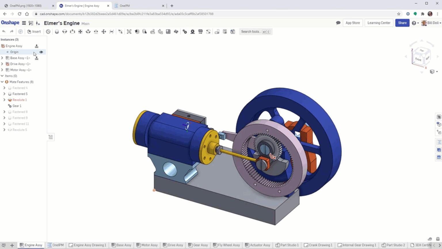
Task: Expand the Base Assy instance in the tree
Action: pos(2,58)
